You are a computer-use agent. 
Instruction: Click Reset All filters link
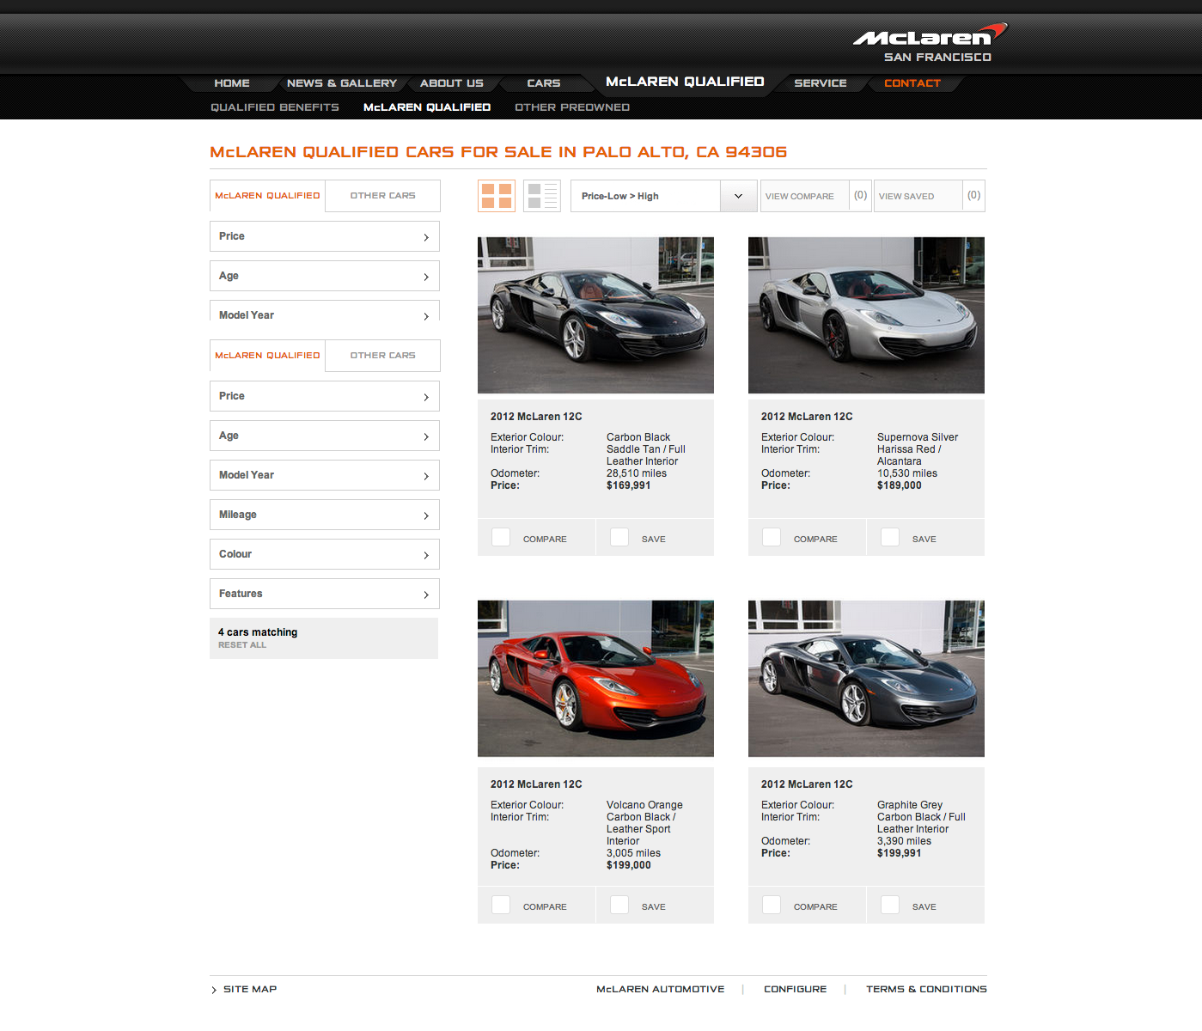(x=242, y=645)
